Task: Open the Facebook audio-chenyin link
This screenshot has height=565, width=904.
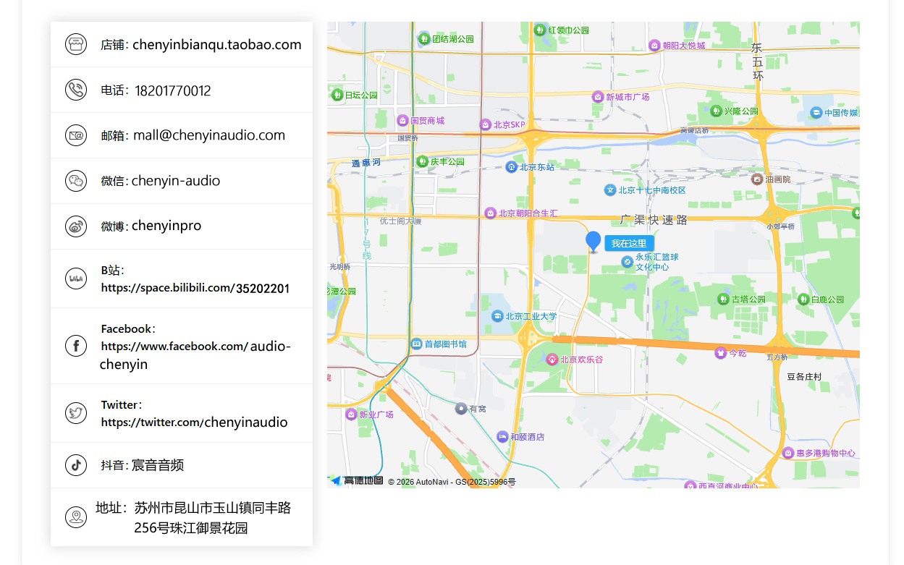Action: pyautogui.click(x=195, y=354)
